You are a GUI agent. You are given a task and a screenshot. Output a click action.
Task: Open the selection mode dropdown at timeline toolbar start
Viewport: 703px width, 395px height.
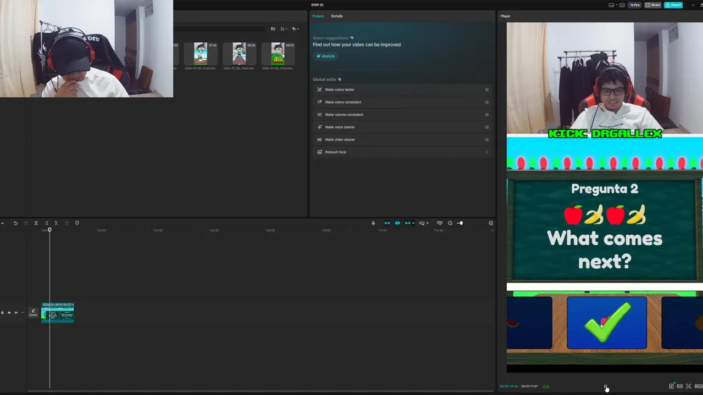pyautogui.click(x=3, y=223)
